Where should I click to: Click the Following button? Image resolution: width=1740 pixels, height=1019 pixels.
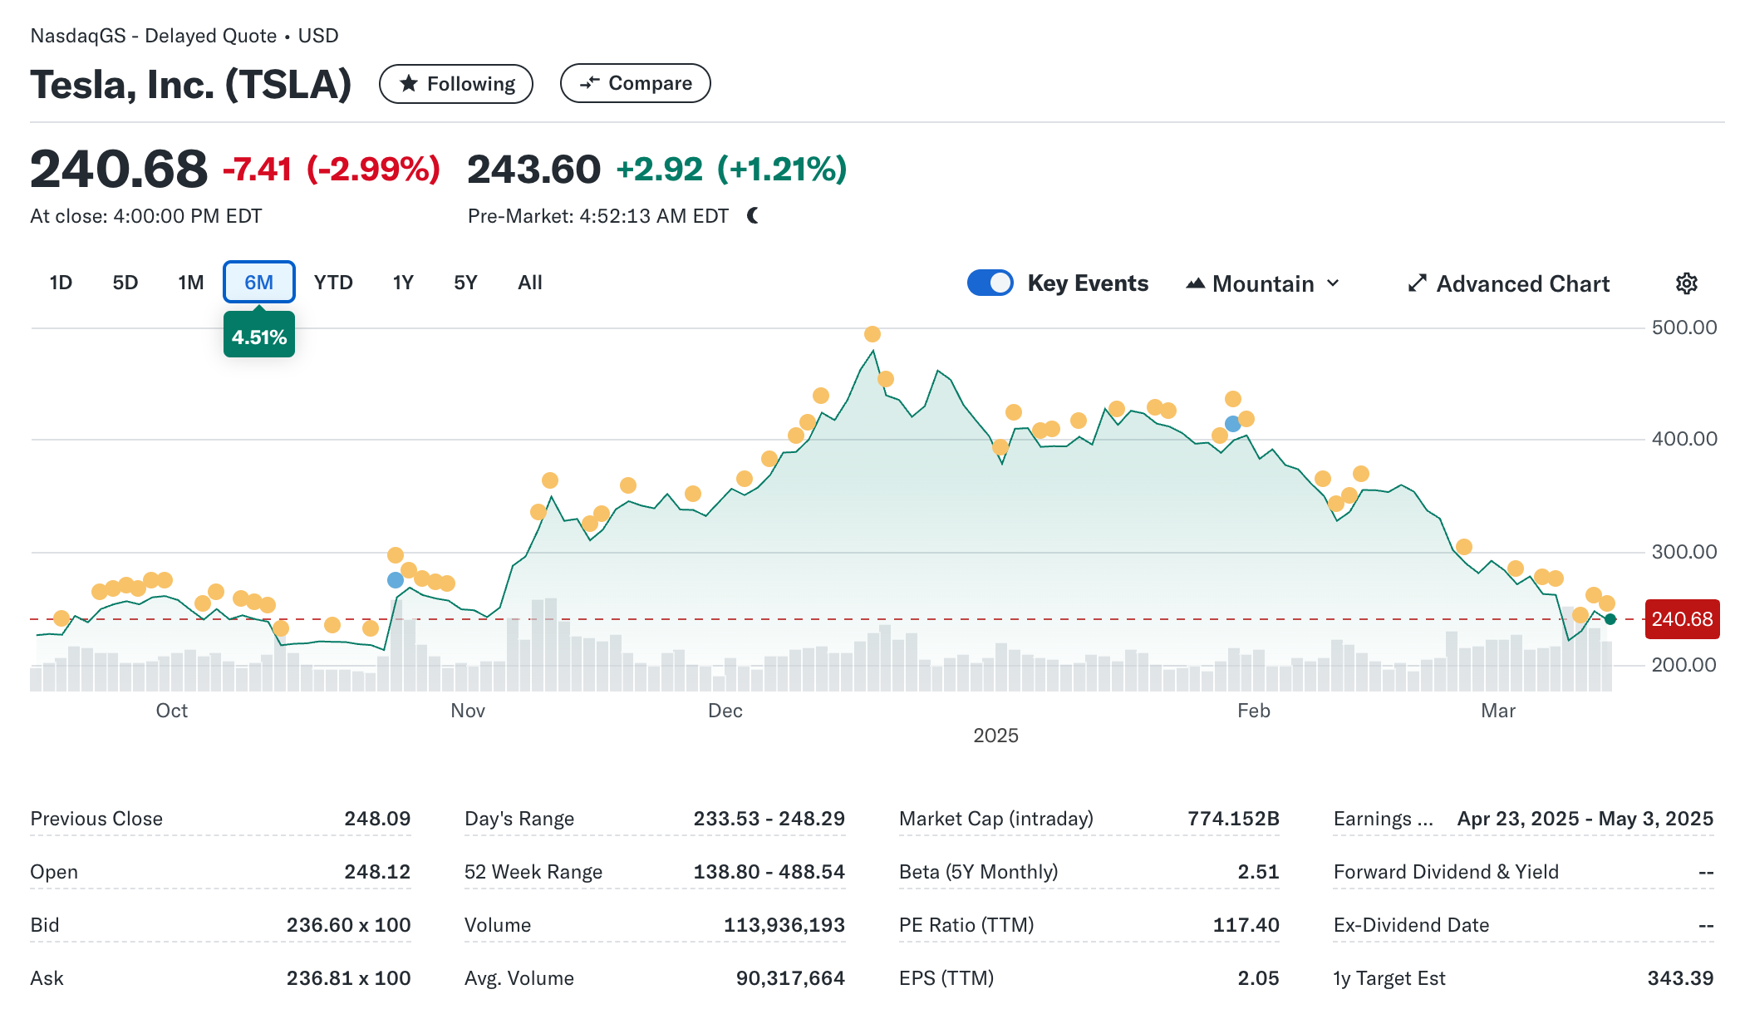pos(455,84)
